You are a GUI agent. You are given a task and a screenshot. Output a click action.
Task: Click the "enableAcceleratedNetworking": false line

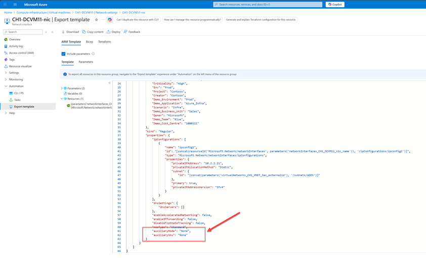point(182,215)
